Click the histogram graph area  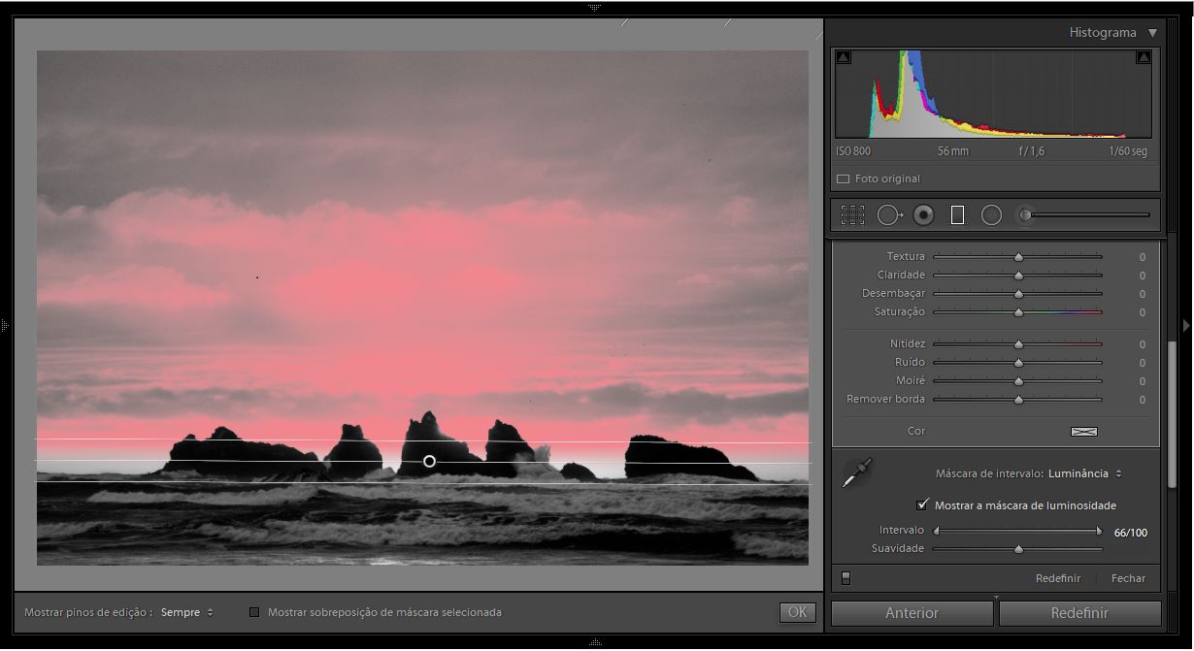(993, 93)
